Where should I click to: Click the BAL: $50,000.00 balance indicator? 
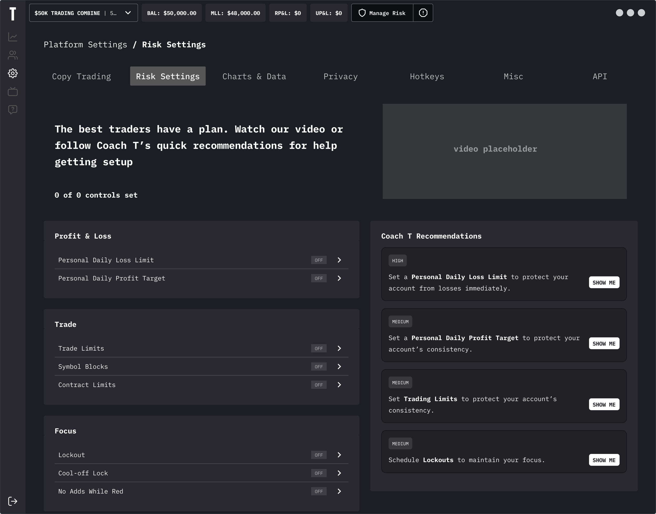[172, 13]
